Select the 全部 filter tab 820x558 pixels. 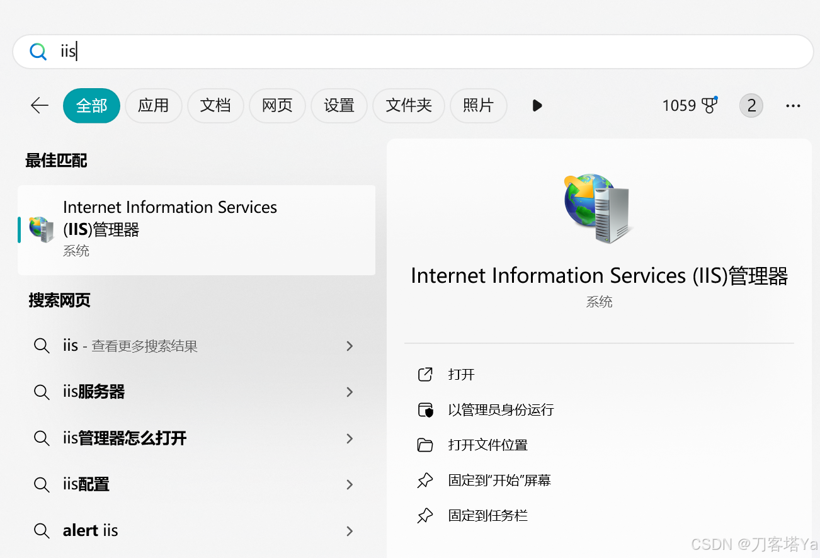click(92, 105)
